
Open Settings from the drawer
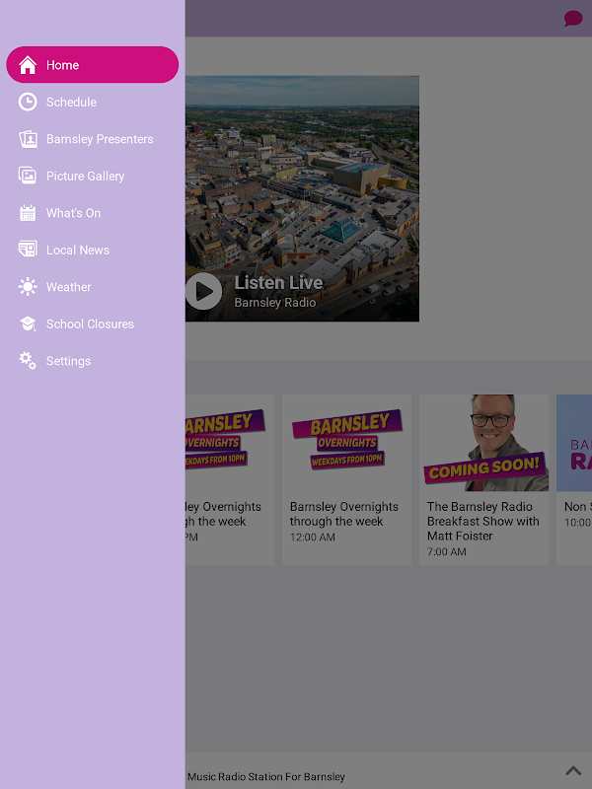pyautogui.click(x=92, y=361)
